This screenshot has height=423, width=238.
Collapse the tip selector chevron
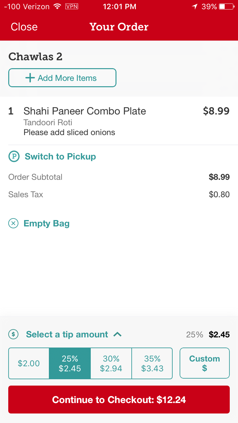tap(117, 334)
